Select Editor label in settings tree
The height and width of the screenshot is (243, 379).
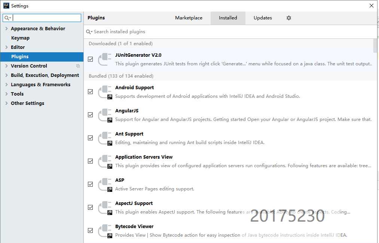(x=18, y=47)
